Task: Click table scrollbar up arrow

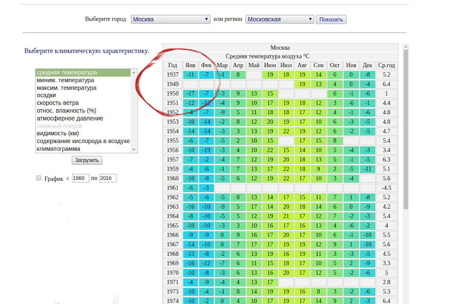Action: pyautogui.click(x=406, y=47)
